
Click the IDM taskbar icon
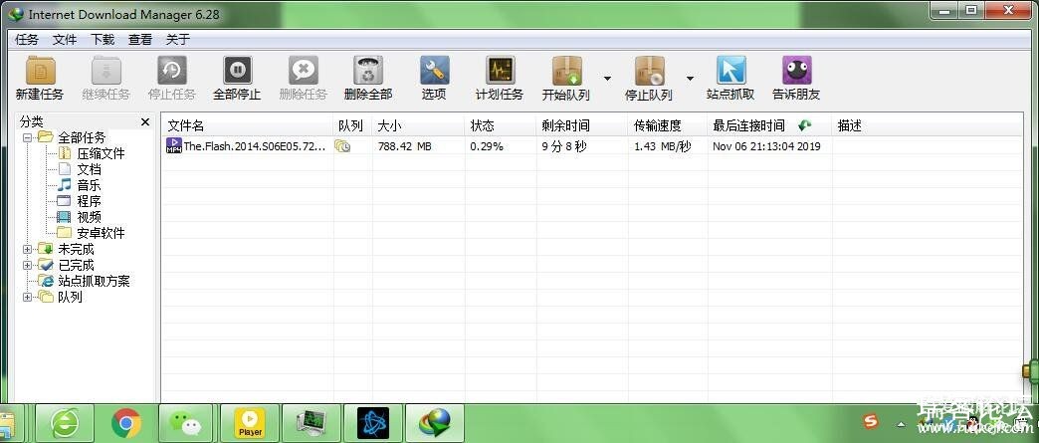click(x=434, y=423)
